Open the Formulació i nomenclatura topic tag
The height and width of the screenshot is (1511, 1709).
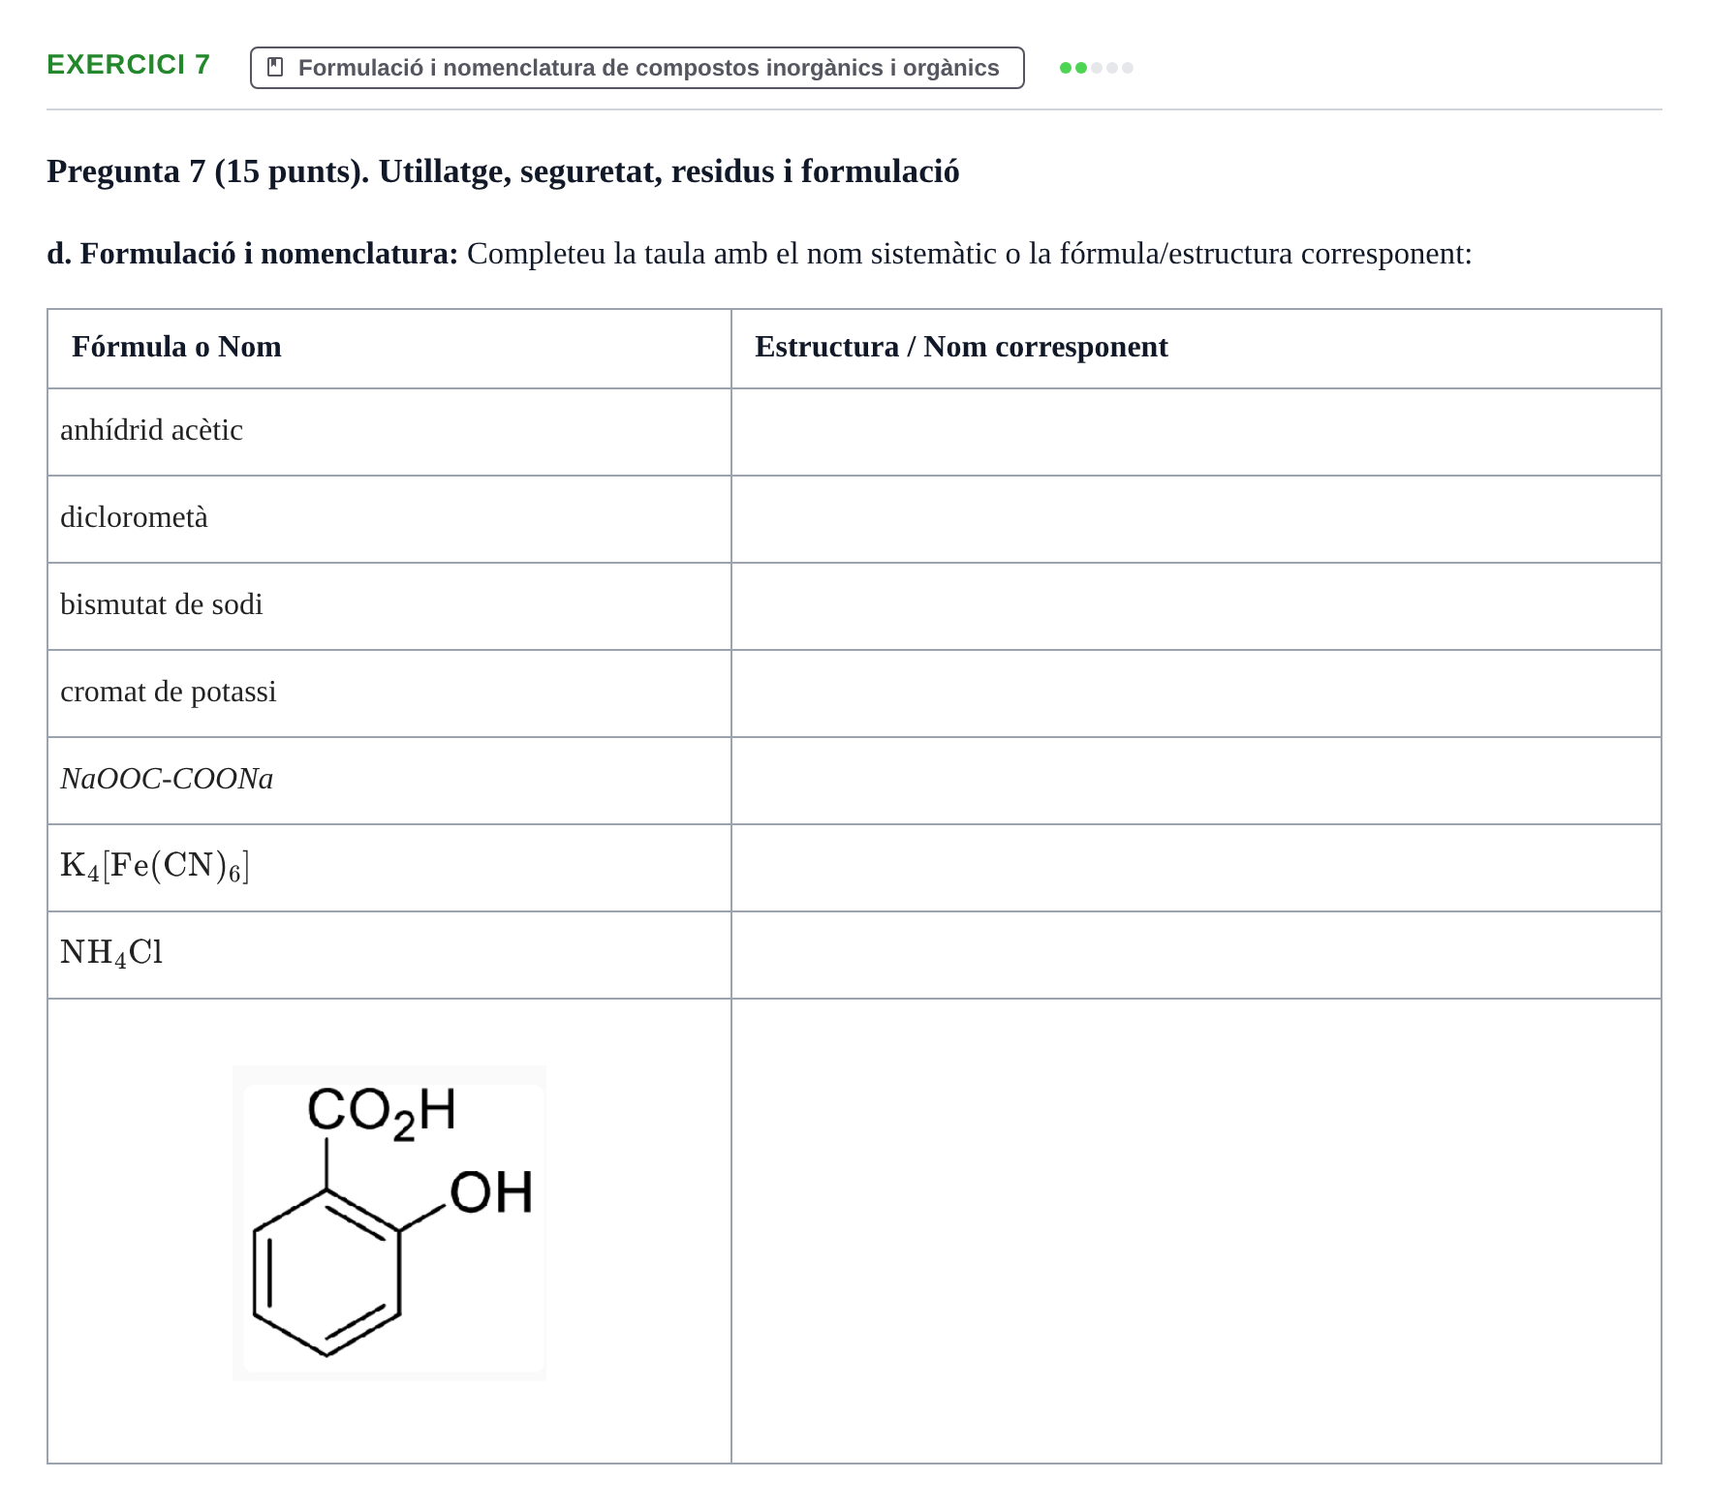coord(637,68)
